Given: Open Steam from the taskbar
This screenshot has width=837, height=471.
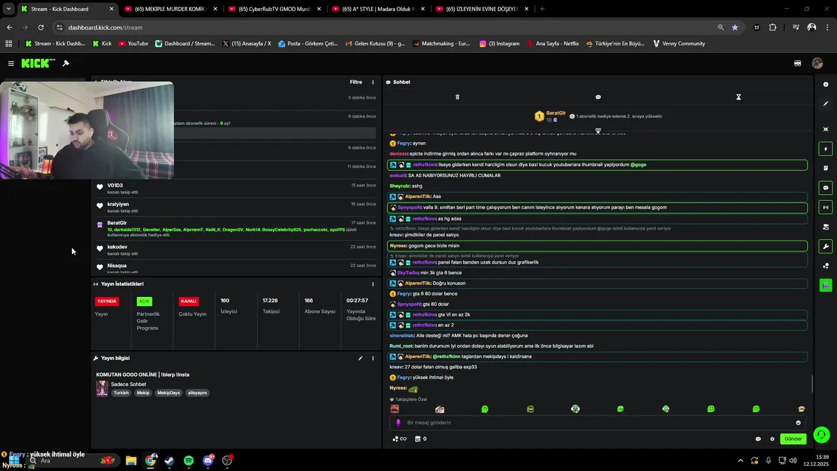Looking at the screenshot, I should point(169,461).
